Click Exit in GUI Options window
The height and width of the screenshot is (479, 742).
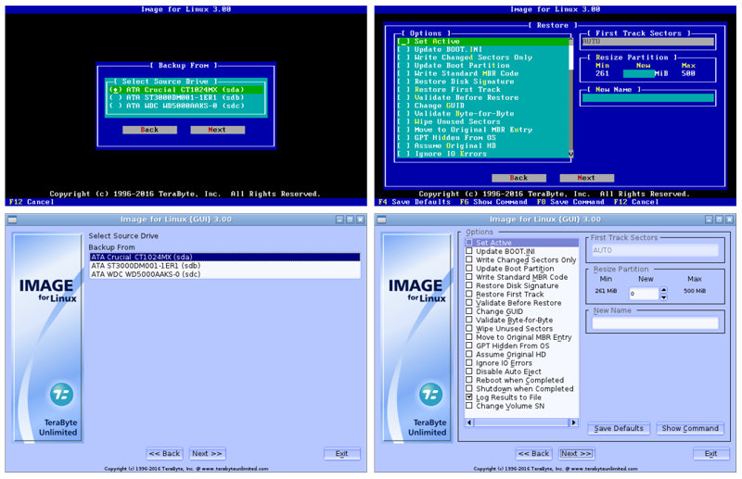(710, 453)
